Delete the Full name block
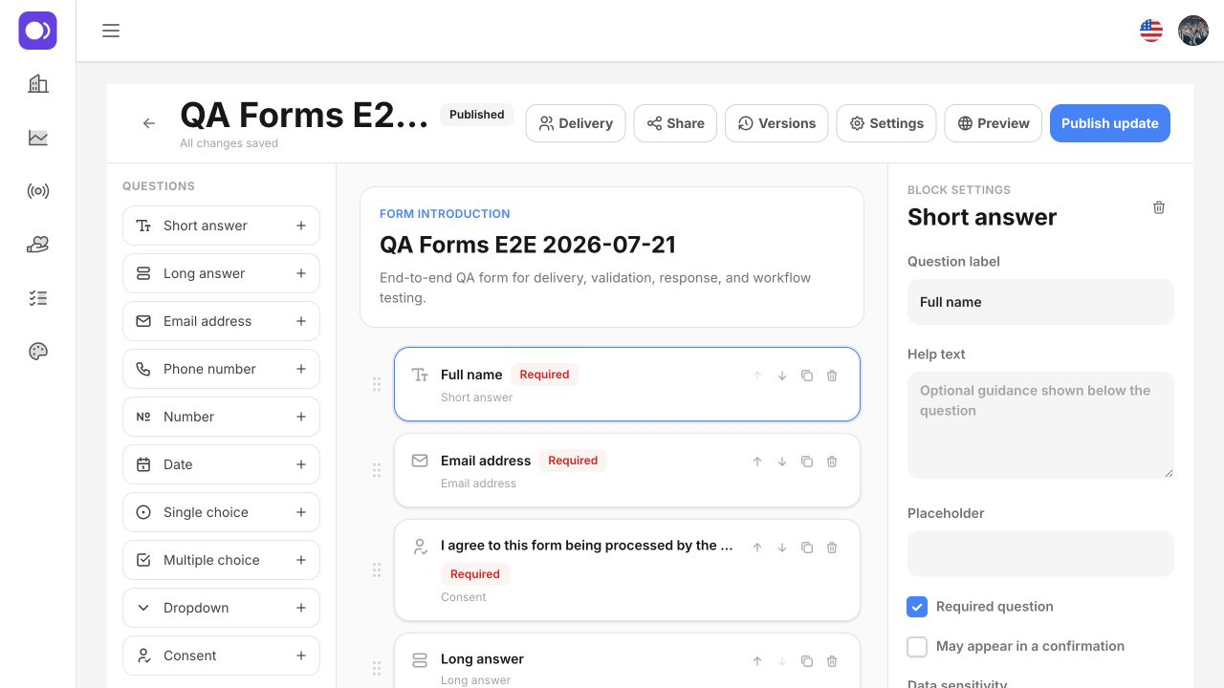The height and width of the screenshot is (688, 1224). click(x=832, y=376)
